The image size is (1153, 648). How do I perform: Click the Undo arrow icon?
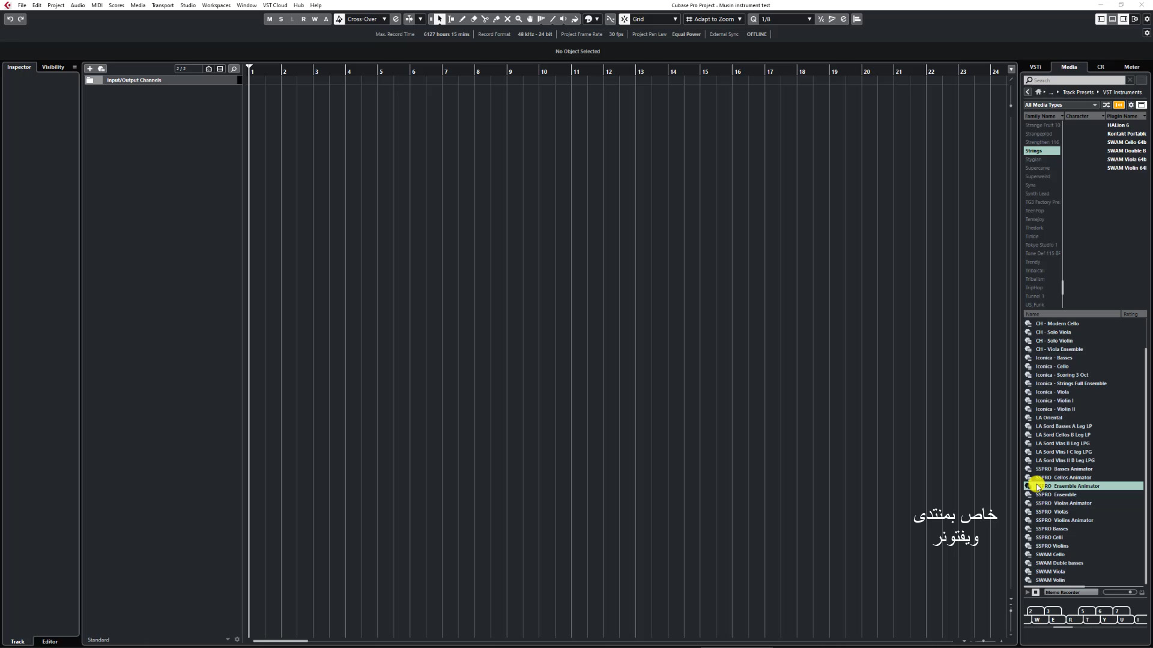(x=10, y=19)
